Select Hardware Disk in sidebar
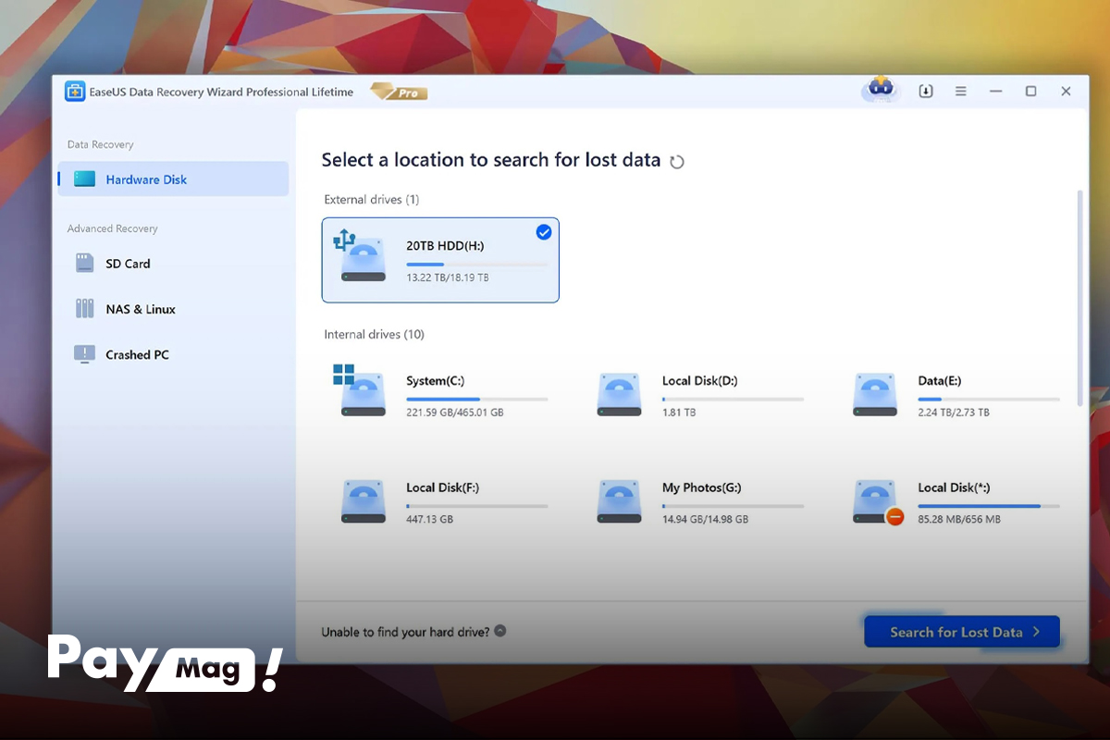The image size is (1110, 740). (x=173, y=179)
